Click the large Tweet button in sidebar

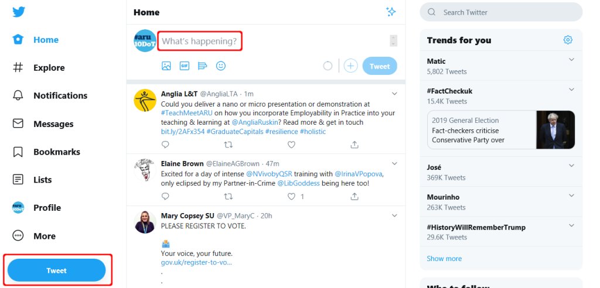point(57,270)
